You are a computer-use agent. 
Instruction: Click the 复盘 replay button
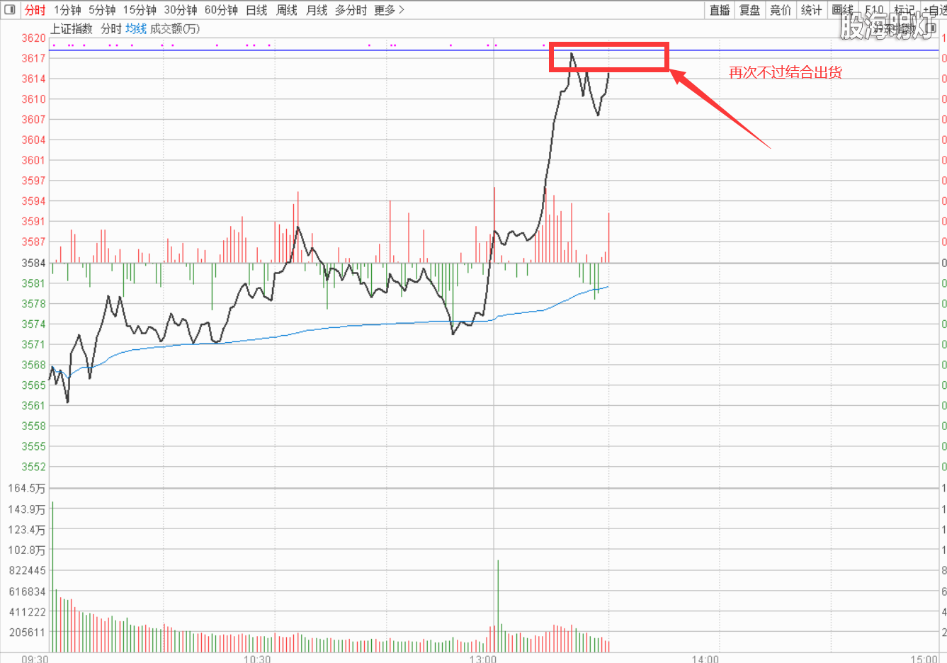749,10
